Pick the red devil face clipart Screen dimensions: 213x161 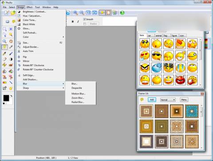tap(180, 80)
